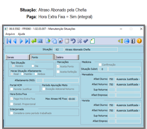The width and height of the screenshot is (147, 129).
Task: Click the green go-to arrow icon
Action: point(34,41)
